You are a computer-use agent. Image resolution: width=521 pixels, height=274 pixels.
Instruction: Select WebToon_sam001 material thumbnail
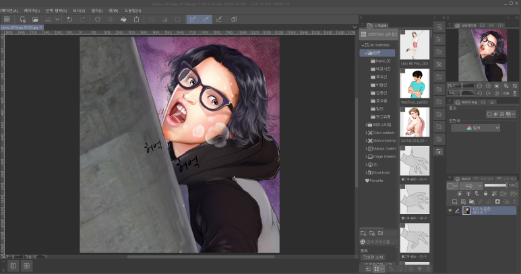pyautogui.click(x=415, y=83)
